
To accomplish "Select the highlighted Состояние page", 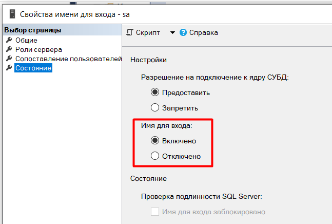I will coord(33,68).
